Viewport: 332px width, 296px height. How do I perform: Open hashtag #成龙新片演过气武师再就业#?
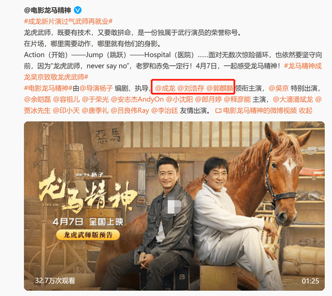pyautogui.click(x=68, y=21)
